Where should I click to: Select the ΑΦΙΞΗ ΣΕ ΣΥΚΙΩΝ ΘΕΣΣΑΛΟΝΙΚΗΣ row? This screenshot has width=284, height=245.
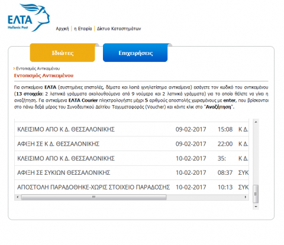pyautogui.click(x=131, y=173)
